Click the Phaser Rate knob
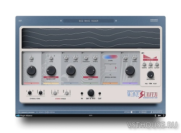This screenshot has height=133, width=181. 66,58
